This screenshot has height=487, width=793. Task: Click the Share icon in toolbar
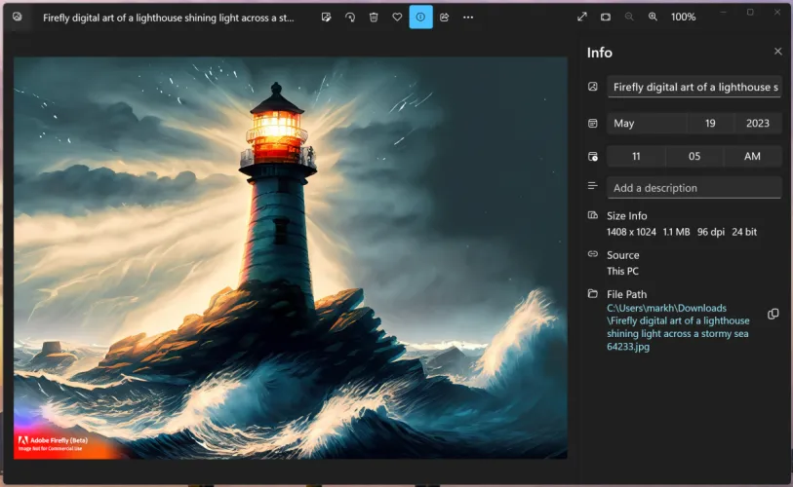pyautogui.click(x=445, y=18)
